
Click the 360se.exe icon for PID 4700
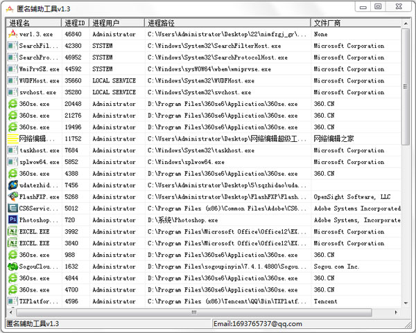12,290
